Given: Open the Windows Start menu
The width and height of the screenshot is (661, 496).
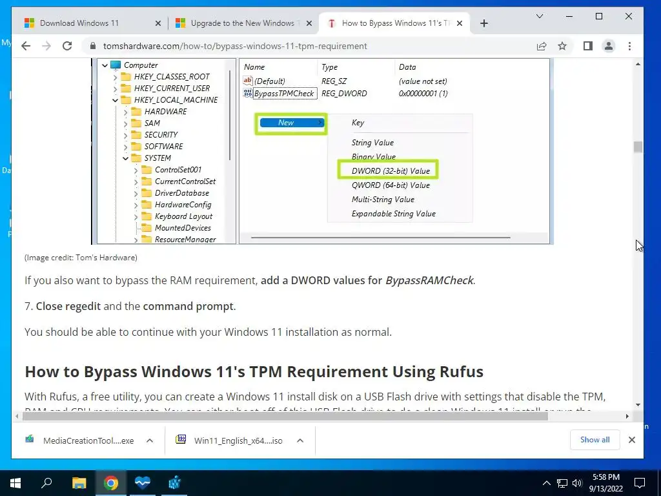Looking at the screenshot, I should (x=15, y=483).
